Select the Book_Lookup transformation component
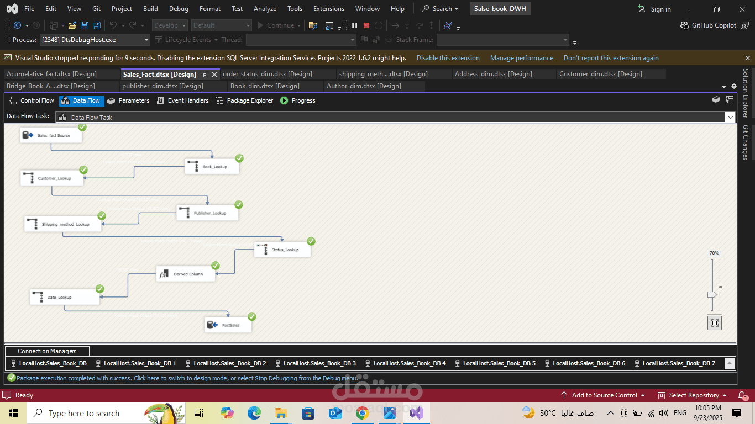 pyautogui.click(x=212, y=166)
